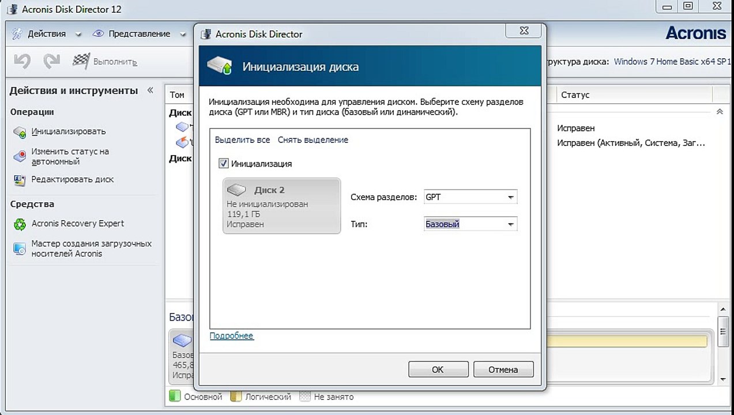The width and height of the screenshot is (734, 415).
Task: Click the Edit disk icon
Action: [x=20, y=180]
